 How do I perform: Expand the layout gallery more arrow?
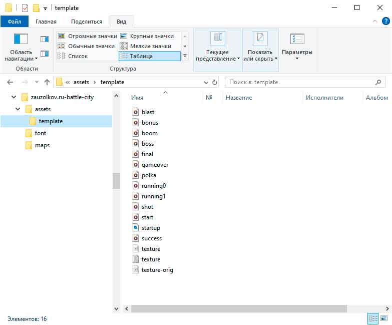coord(185,56)
